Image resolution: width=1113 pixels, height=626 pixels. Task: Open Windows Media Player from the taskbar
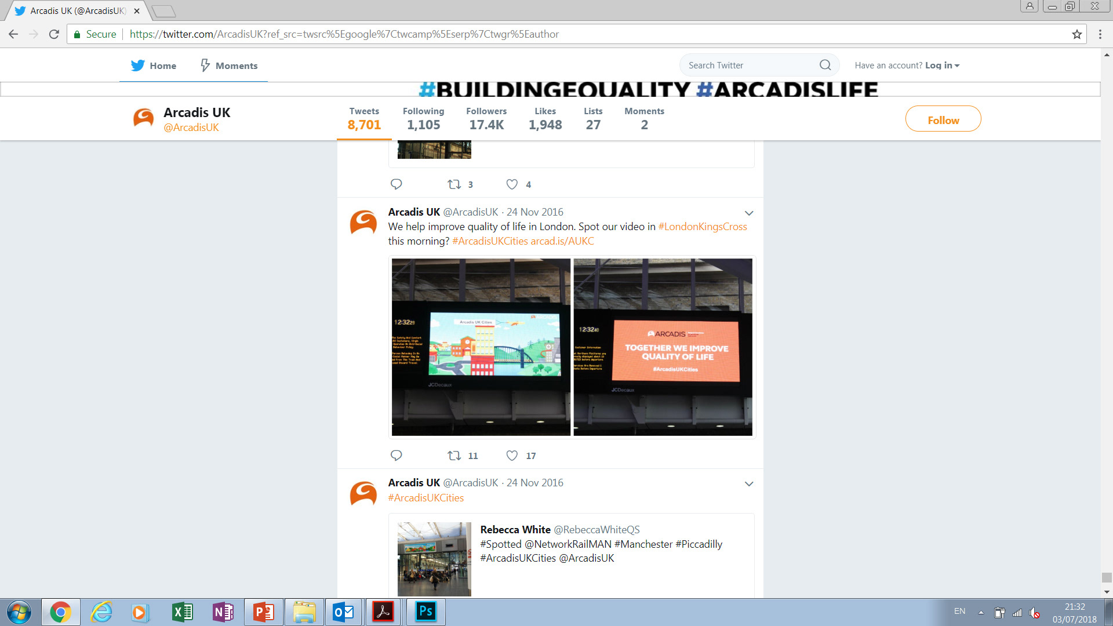[140, 612]
